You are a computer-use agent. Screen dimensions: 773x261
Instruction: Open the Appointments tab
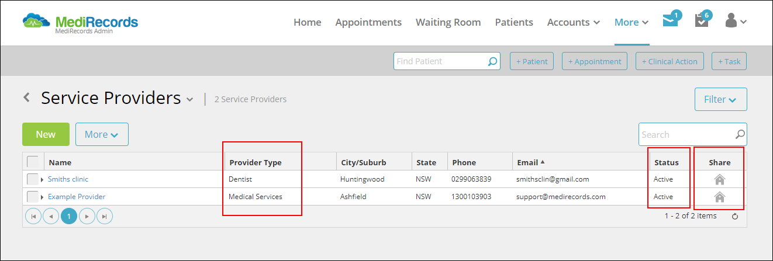click(368, 22)
